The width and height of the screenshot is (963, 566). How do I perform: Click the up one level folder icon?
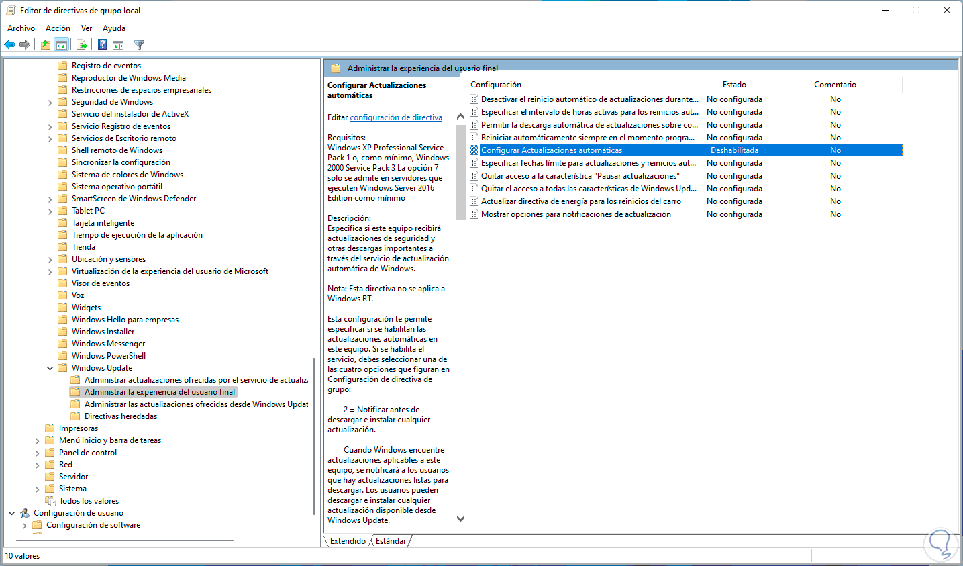(x=45, y=45)
